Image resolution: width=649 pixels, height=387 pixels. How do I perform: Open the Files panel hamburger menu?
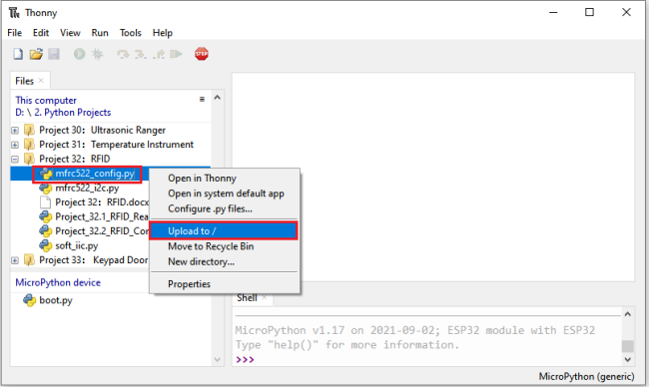point(202,99)
